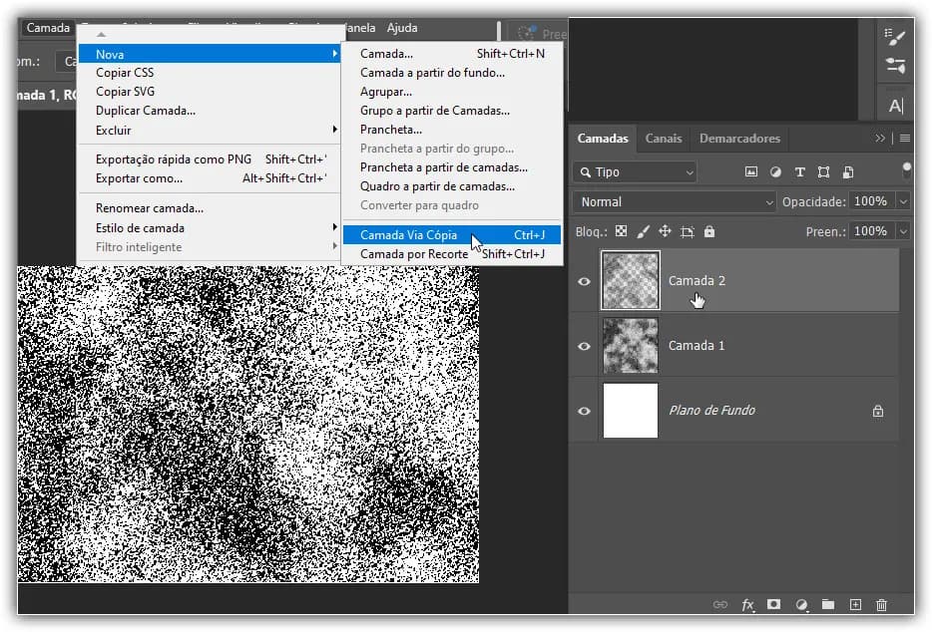Choose Camada a partir do fundo...
The image size is (932, 632).
pos(432,73)
